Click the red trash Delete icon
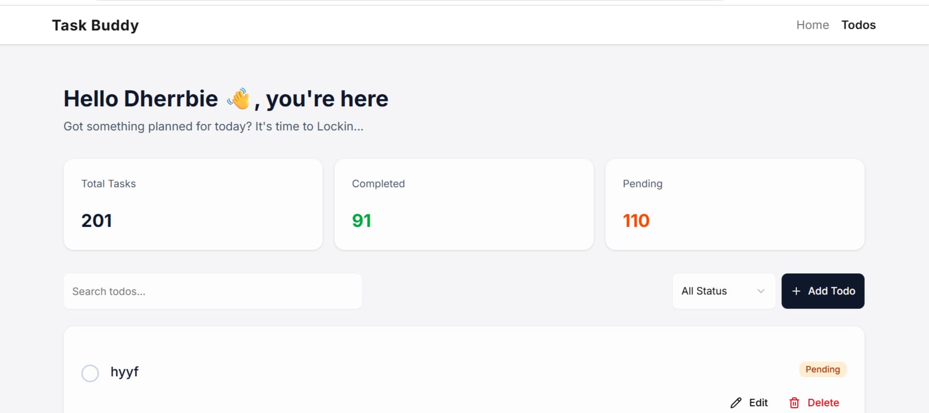Viewport: 929px width, 413px height. [794, 403]
